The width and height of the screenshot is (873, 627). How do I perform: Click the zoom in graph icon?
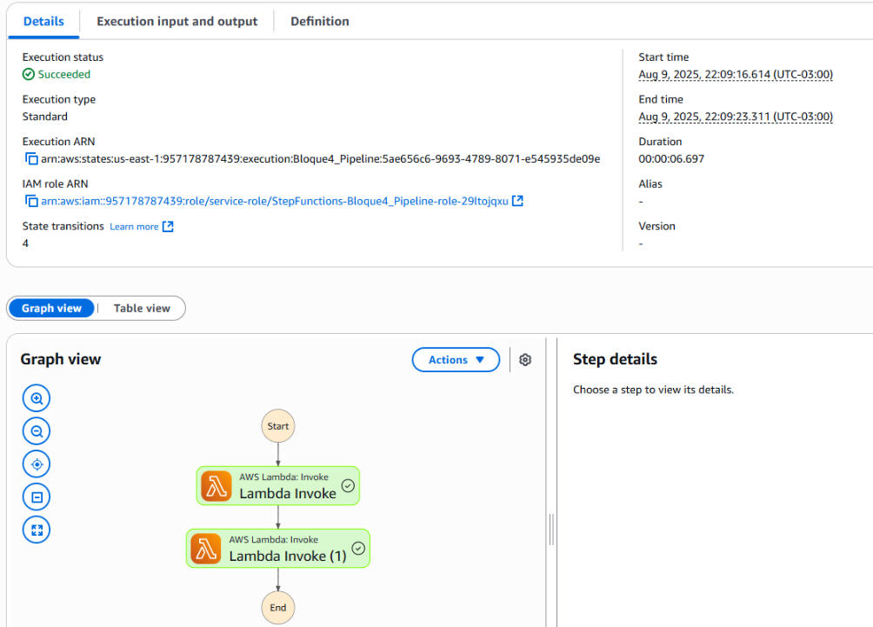pos(37,398)
